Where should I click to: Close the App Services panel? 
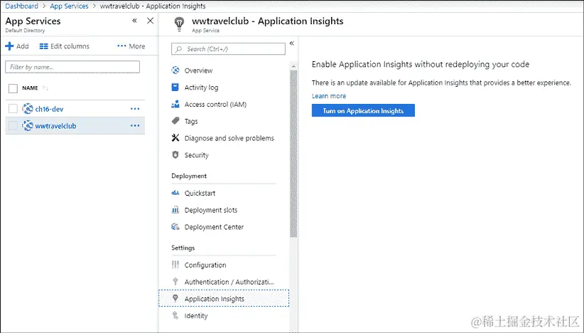coord(150,21)
